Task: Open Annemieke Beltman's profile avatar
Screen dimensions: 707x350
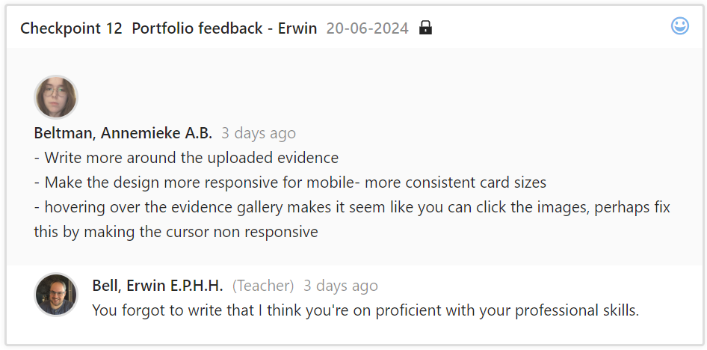Action: click(56, 97)
